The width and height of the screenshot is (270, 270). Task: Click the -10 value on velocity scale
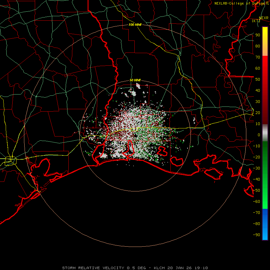click(x=256, y=146)
